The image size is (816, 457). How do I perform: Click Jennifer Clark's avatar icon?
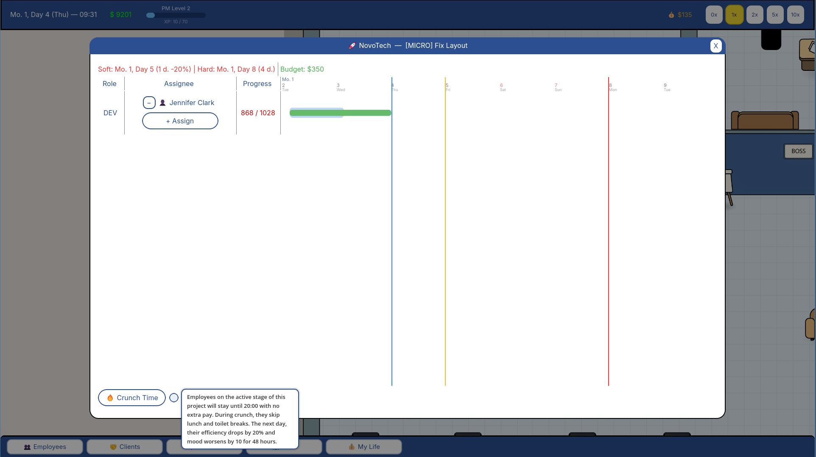tap(162, 103)
